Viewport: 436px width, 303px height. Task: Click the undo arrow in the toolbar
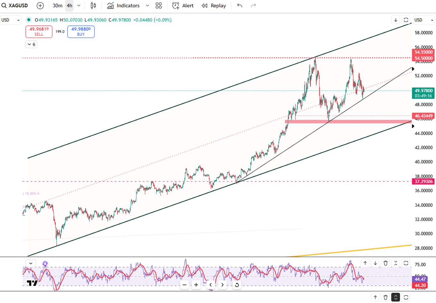point(240,5)
